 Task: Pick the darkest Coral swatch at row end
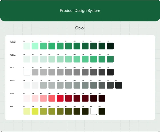click(102, 98)
